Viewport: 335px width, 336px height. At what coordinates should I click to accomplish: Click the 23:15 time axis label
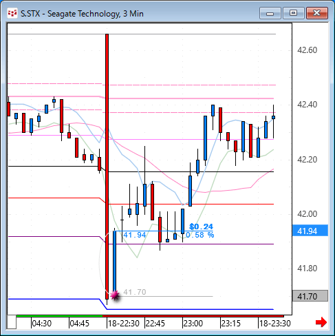click(x=231, y=324)
